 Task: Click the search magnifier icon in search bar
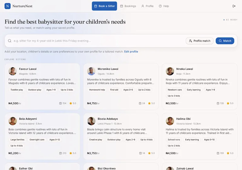click(10, 41)
